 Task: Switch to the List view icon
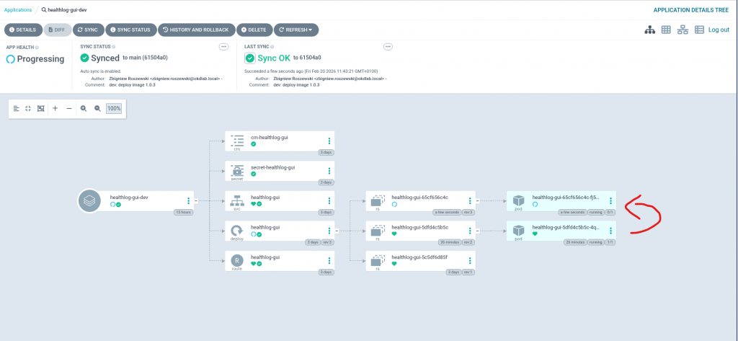click(699, 30)
